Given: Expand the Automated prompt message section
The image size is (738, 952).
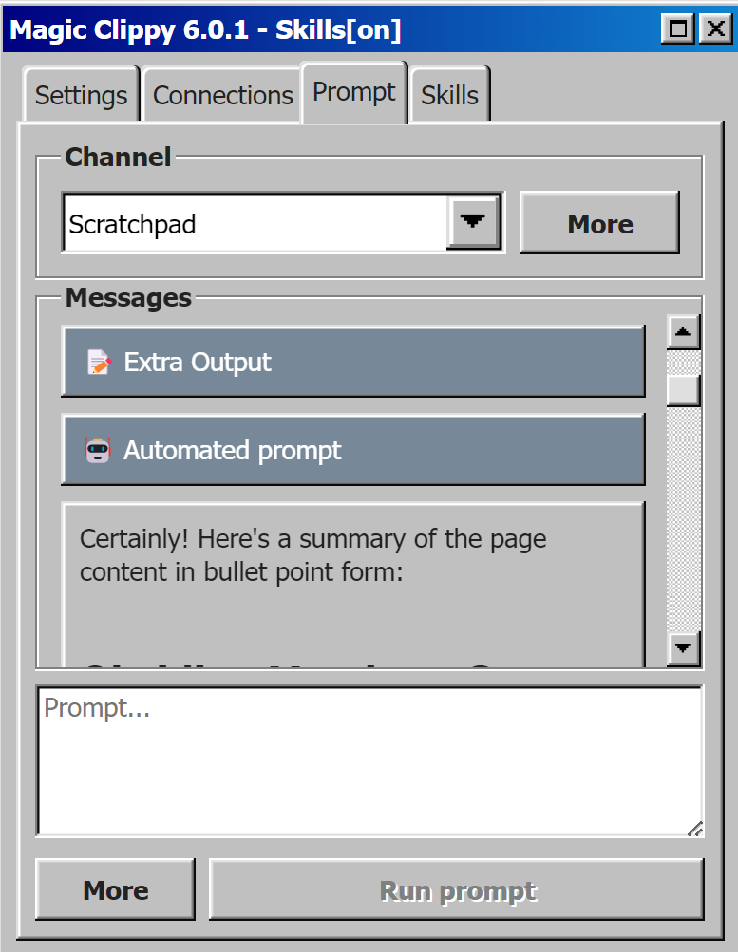Looking at the screenshot, I should click(353, 451).
